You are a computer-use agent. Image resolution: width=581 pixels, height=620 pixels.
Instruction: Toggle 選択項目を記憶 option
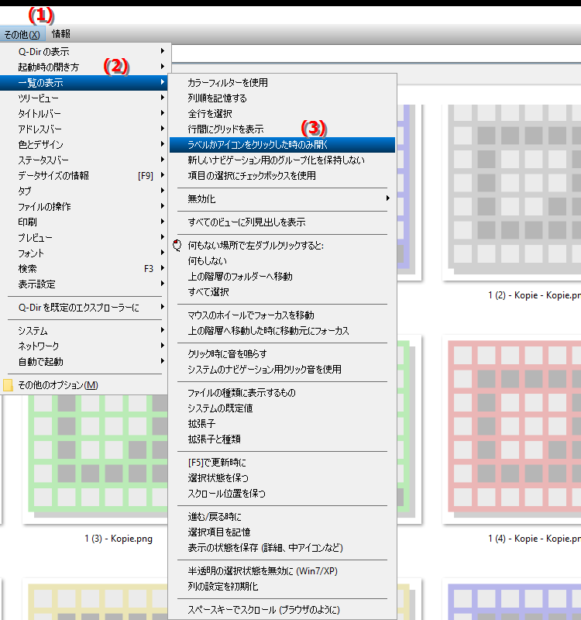pyautogui.click(x=282, y=532)
